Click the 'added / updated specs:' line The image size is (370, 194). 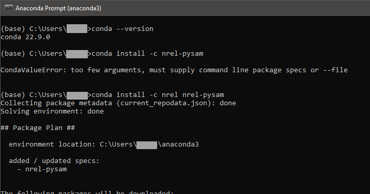[x=54, y=161]
